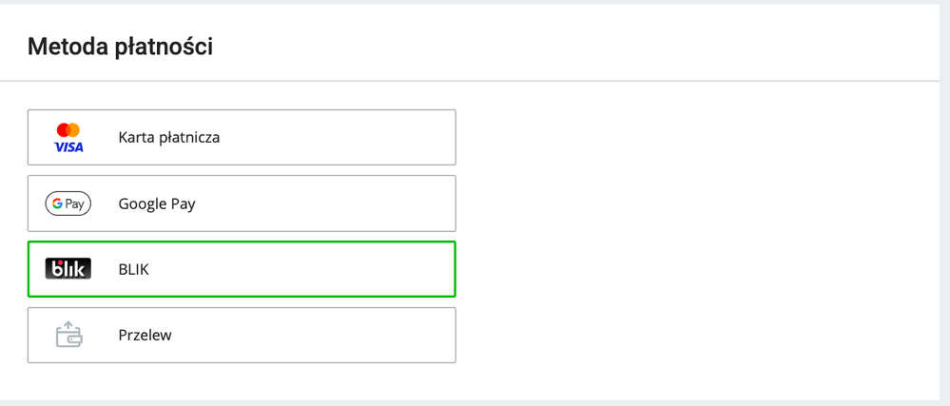The height and width of the screenshot is (406, 950).
Task: Click blank area inside Google Pay row
Action: coord(327,203)
